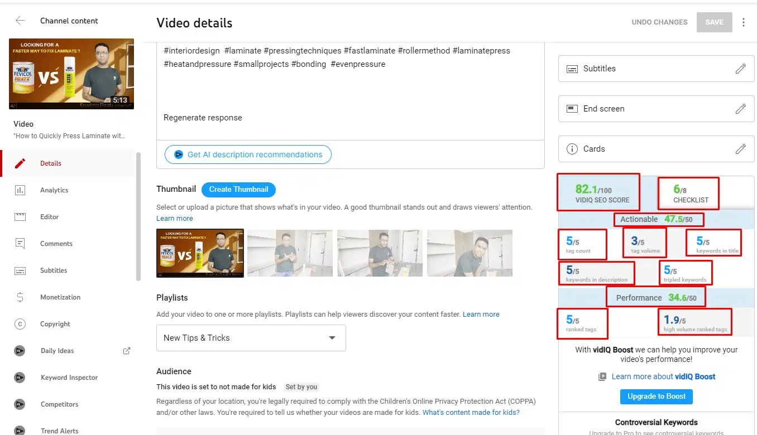
Task: Open Comments section in sidebar
Action: pyautogui.click(x=56, y=244)
